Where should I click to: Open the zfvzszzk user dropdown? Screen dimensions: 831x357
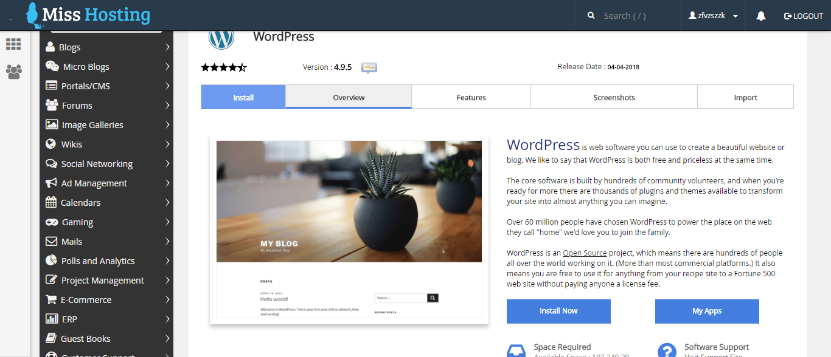coord(714,16)
